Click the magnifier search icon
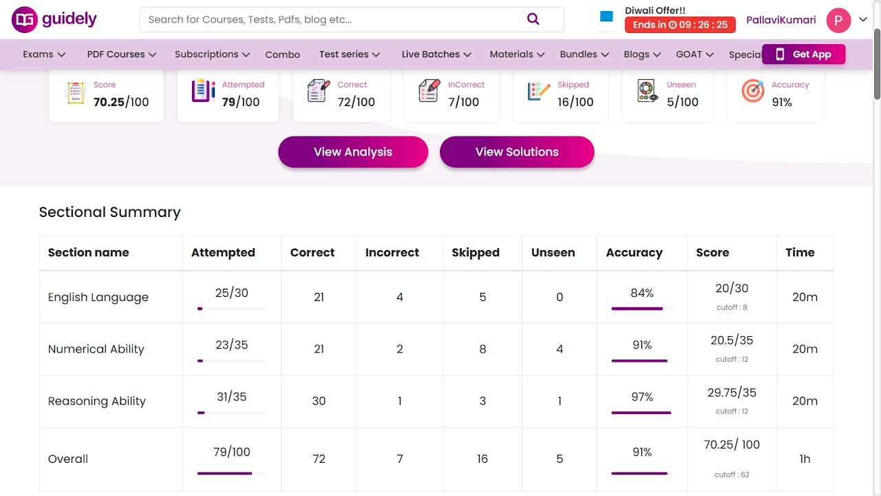This screenshot has width=881, height=496. coord(533,19)
